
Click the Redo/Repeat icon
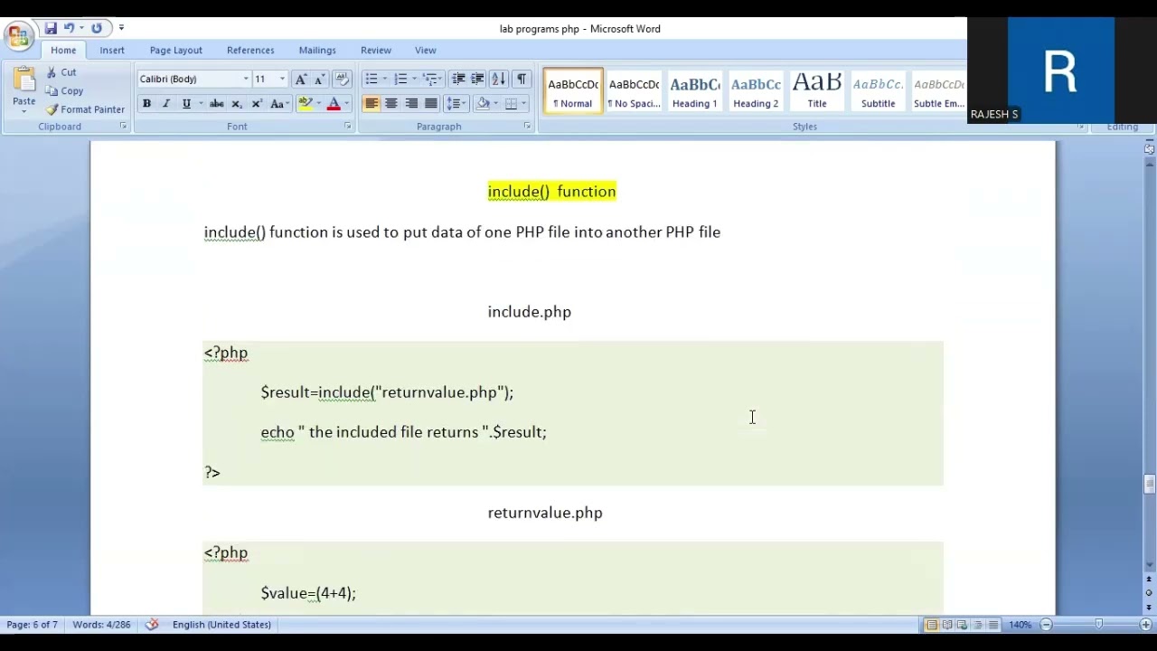coord(97,28)
